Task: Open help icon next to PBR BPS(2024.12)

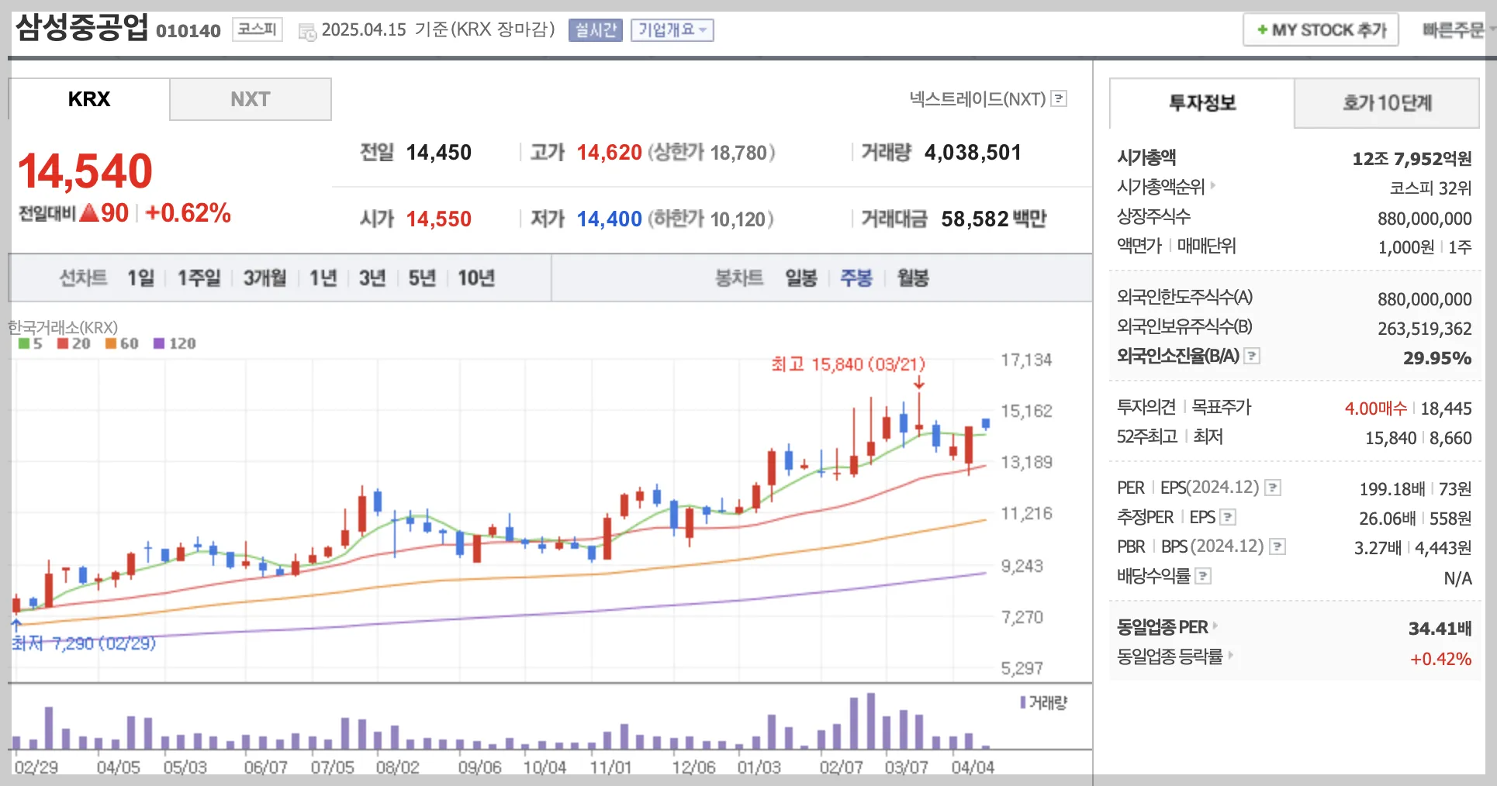Action: click(1277, 546)
